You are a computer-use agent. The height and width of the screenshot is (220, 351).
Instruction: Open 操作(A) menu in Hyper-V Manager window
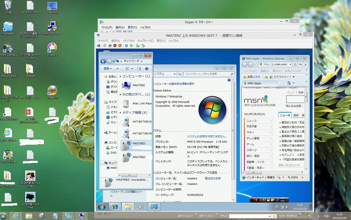[x=120, y=27]
